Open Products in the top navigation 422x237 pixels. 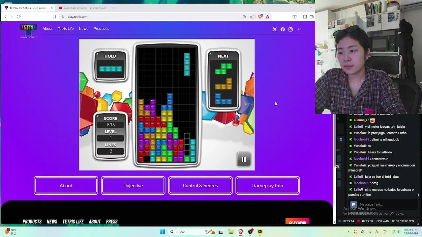coord(101,29)
